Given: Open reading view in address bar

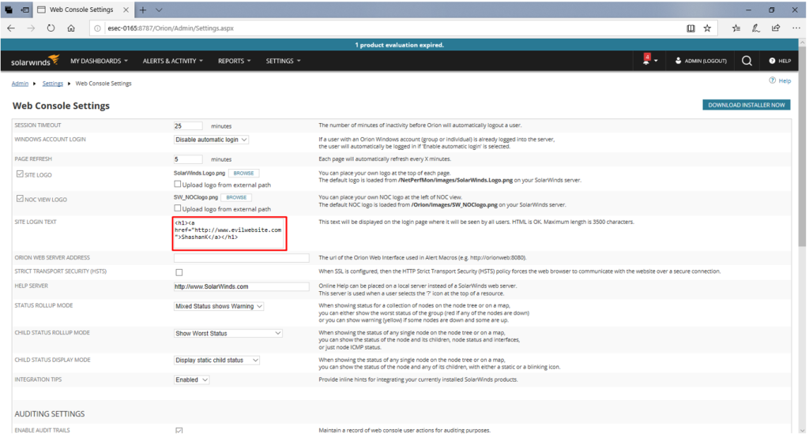Looking at the screenshot, I should click(x=690, y=28).
